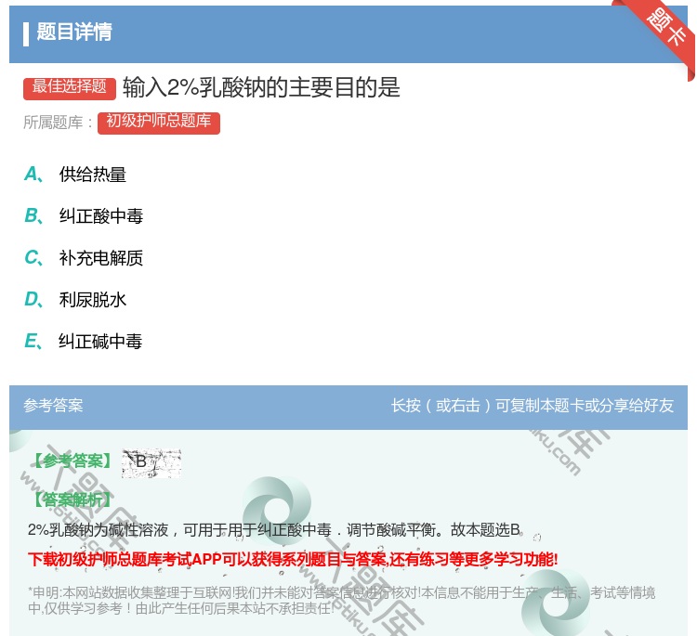The width and height of the screenshot is (697, 636).
Task: Choose option D 利尿脱水
Action: click(x=75, y=299)
